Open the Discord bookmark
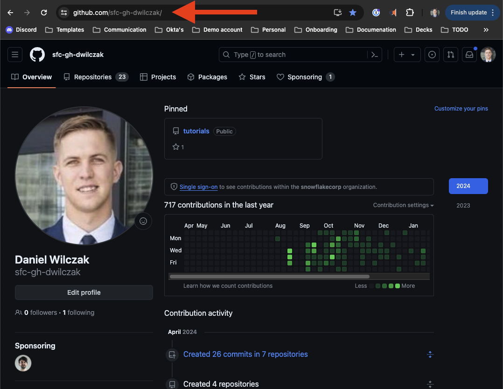The image size is (503, 389). coord(21,30)
